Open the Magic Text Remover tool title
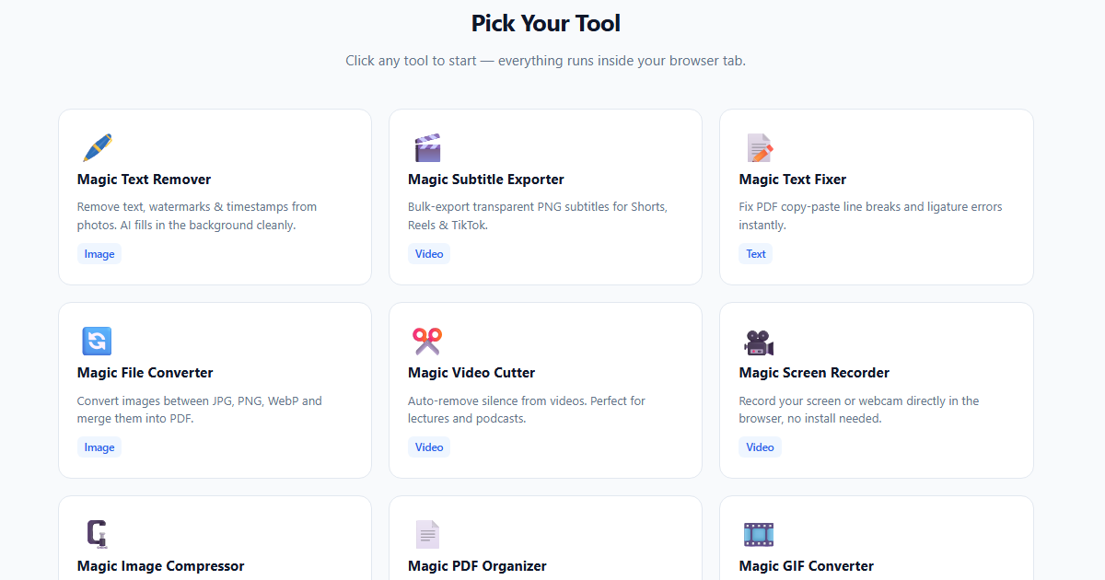 [145, 180]
